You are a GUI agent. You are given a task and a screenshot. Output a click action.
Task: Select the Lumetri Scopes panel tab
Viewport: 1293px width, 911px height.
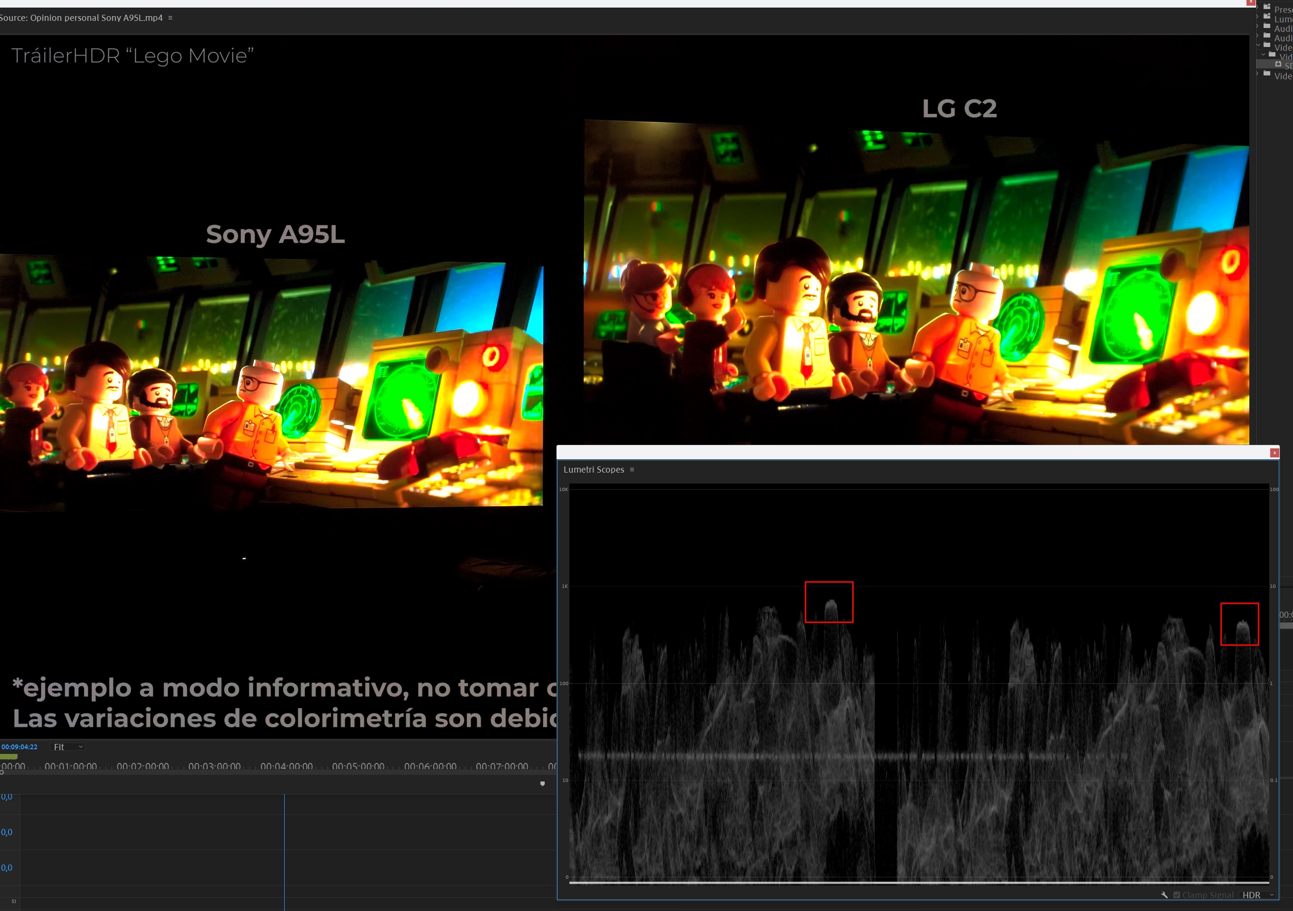click(x=594, y=470)
